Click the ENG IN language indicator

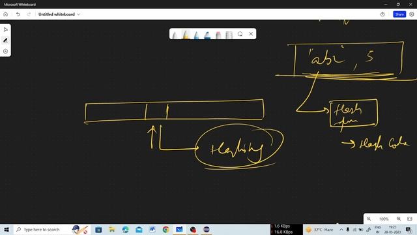coord(378,230)
